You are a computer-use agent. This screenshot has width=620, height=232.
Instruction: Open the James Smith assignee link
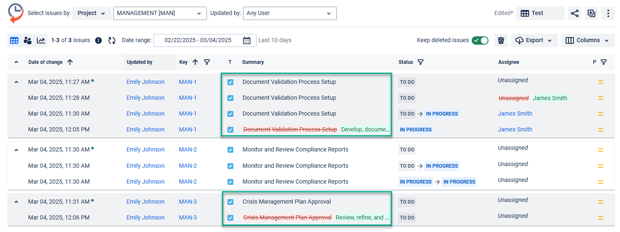(x=515, y=113)
